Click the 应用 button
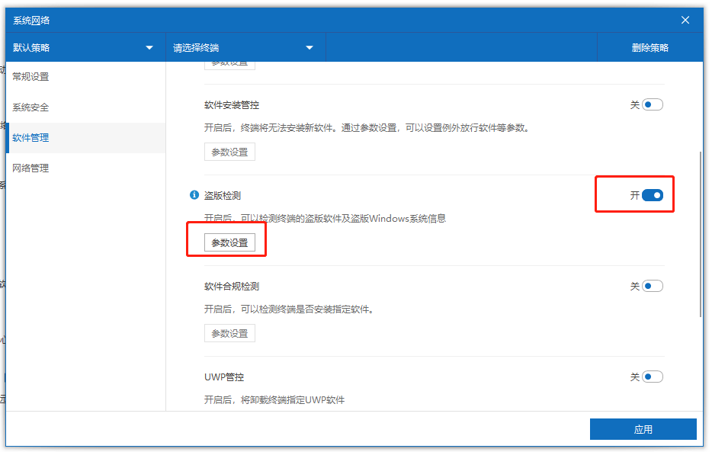 (x=643, y=429)
